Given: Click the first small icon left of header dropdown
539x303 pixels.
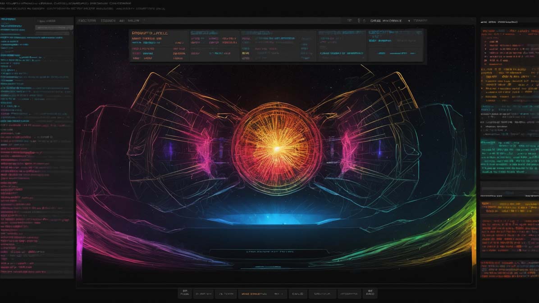Looking at the screenshot, I should pyautogui.click(x=349, y=21).
